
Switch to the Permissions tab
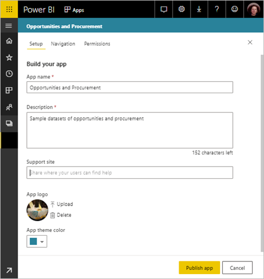[97, 44]
